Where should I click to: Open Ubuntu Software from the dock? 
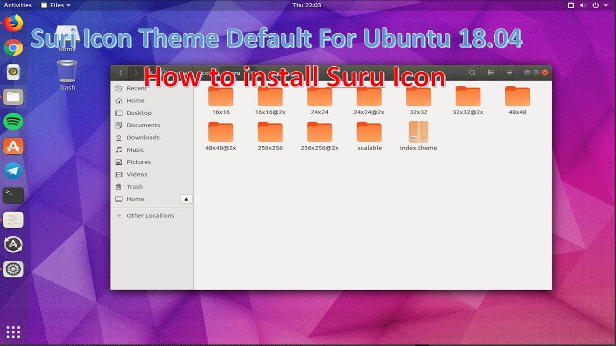coord(13,146)
